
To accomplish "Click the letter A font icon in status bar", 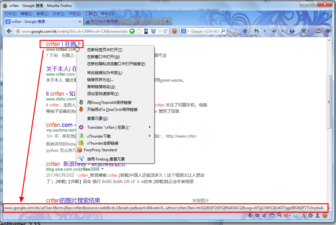I will pyautogui.click(x=304, y=215).
